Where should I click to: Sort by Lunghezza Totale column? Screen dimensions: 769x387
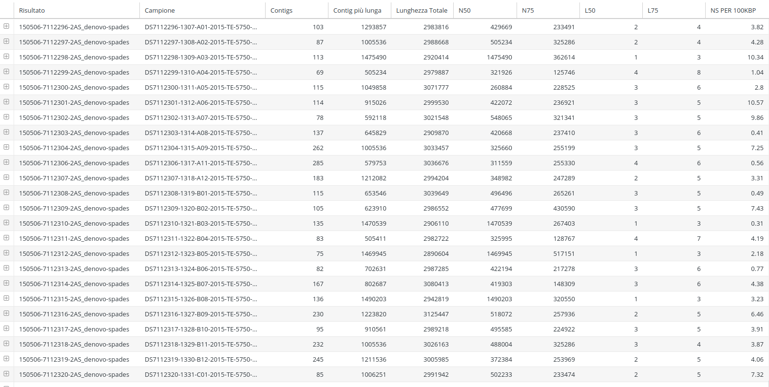[x=422, y=10]
